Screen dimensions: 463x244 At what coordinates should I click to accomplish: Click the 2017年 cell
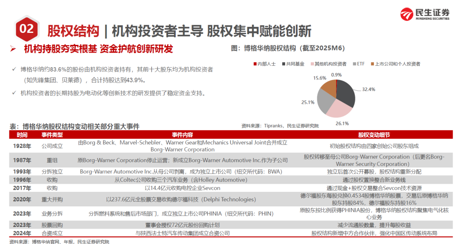(x=22, y=188)
